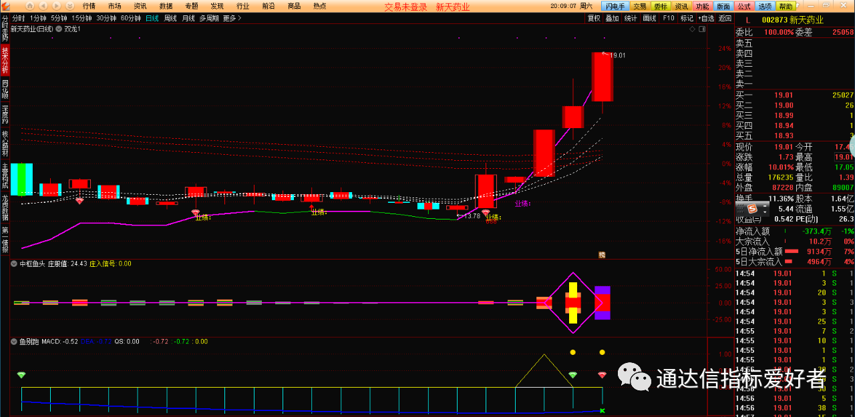Click the blue 交易 button
Image resolution: width=855 pixels, height=417 pixels.
(640, 6)
